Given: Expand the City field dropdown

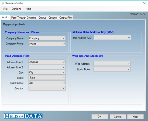Looking at the screenshot, I should pyautogui.click(x=47, y=72).
